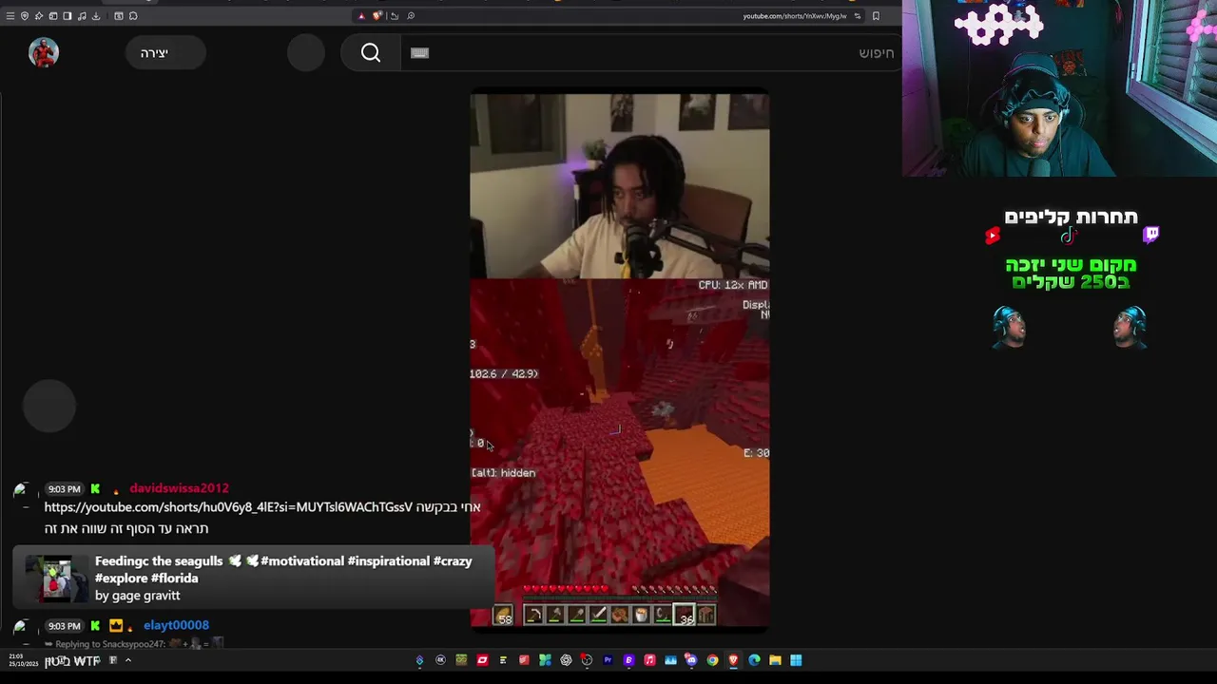Click the Windows Start button on taskbar
Screen dimensions: 1217x684
coord(796,660)
